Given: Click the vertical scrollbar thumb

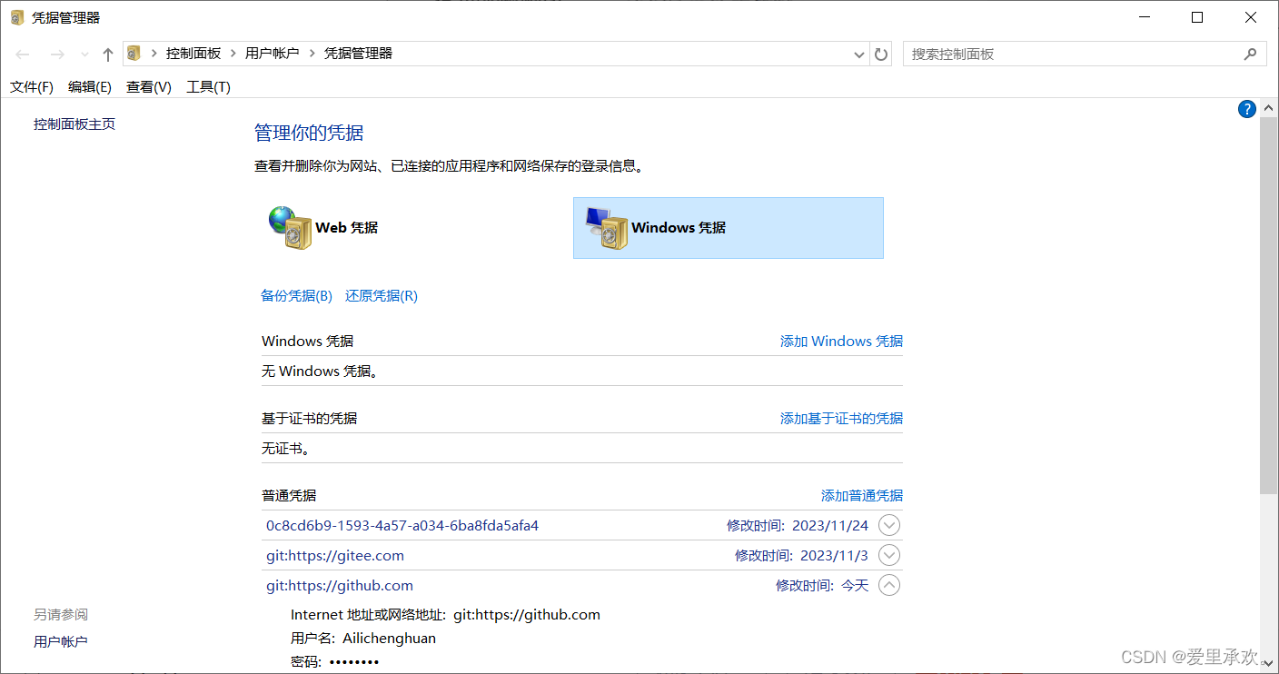Looking at the screenshot, I should click(1269, 304).
